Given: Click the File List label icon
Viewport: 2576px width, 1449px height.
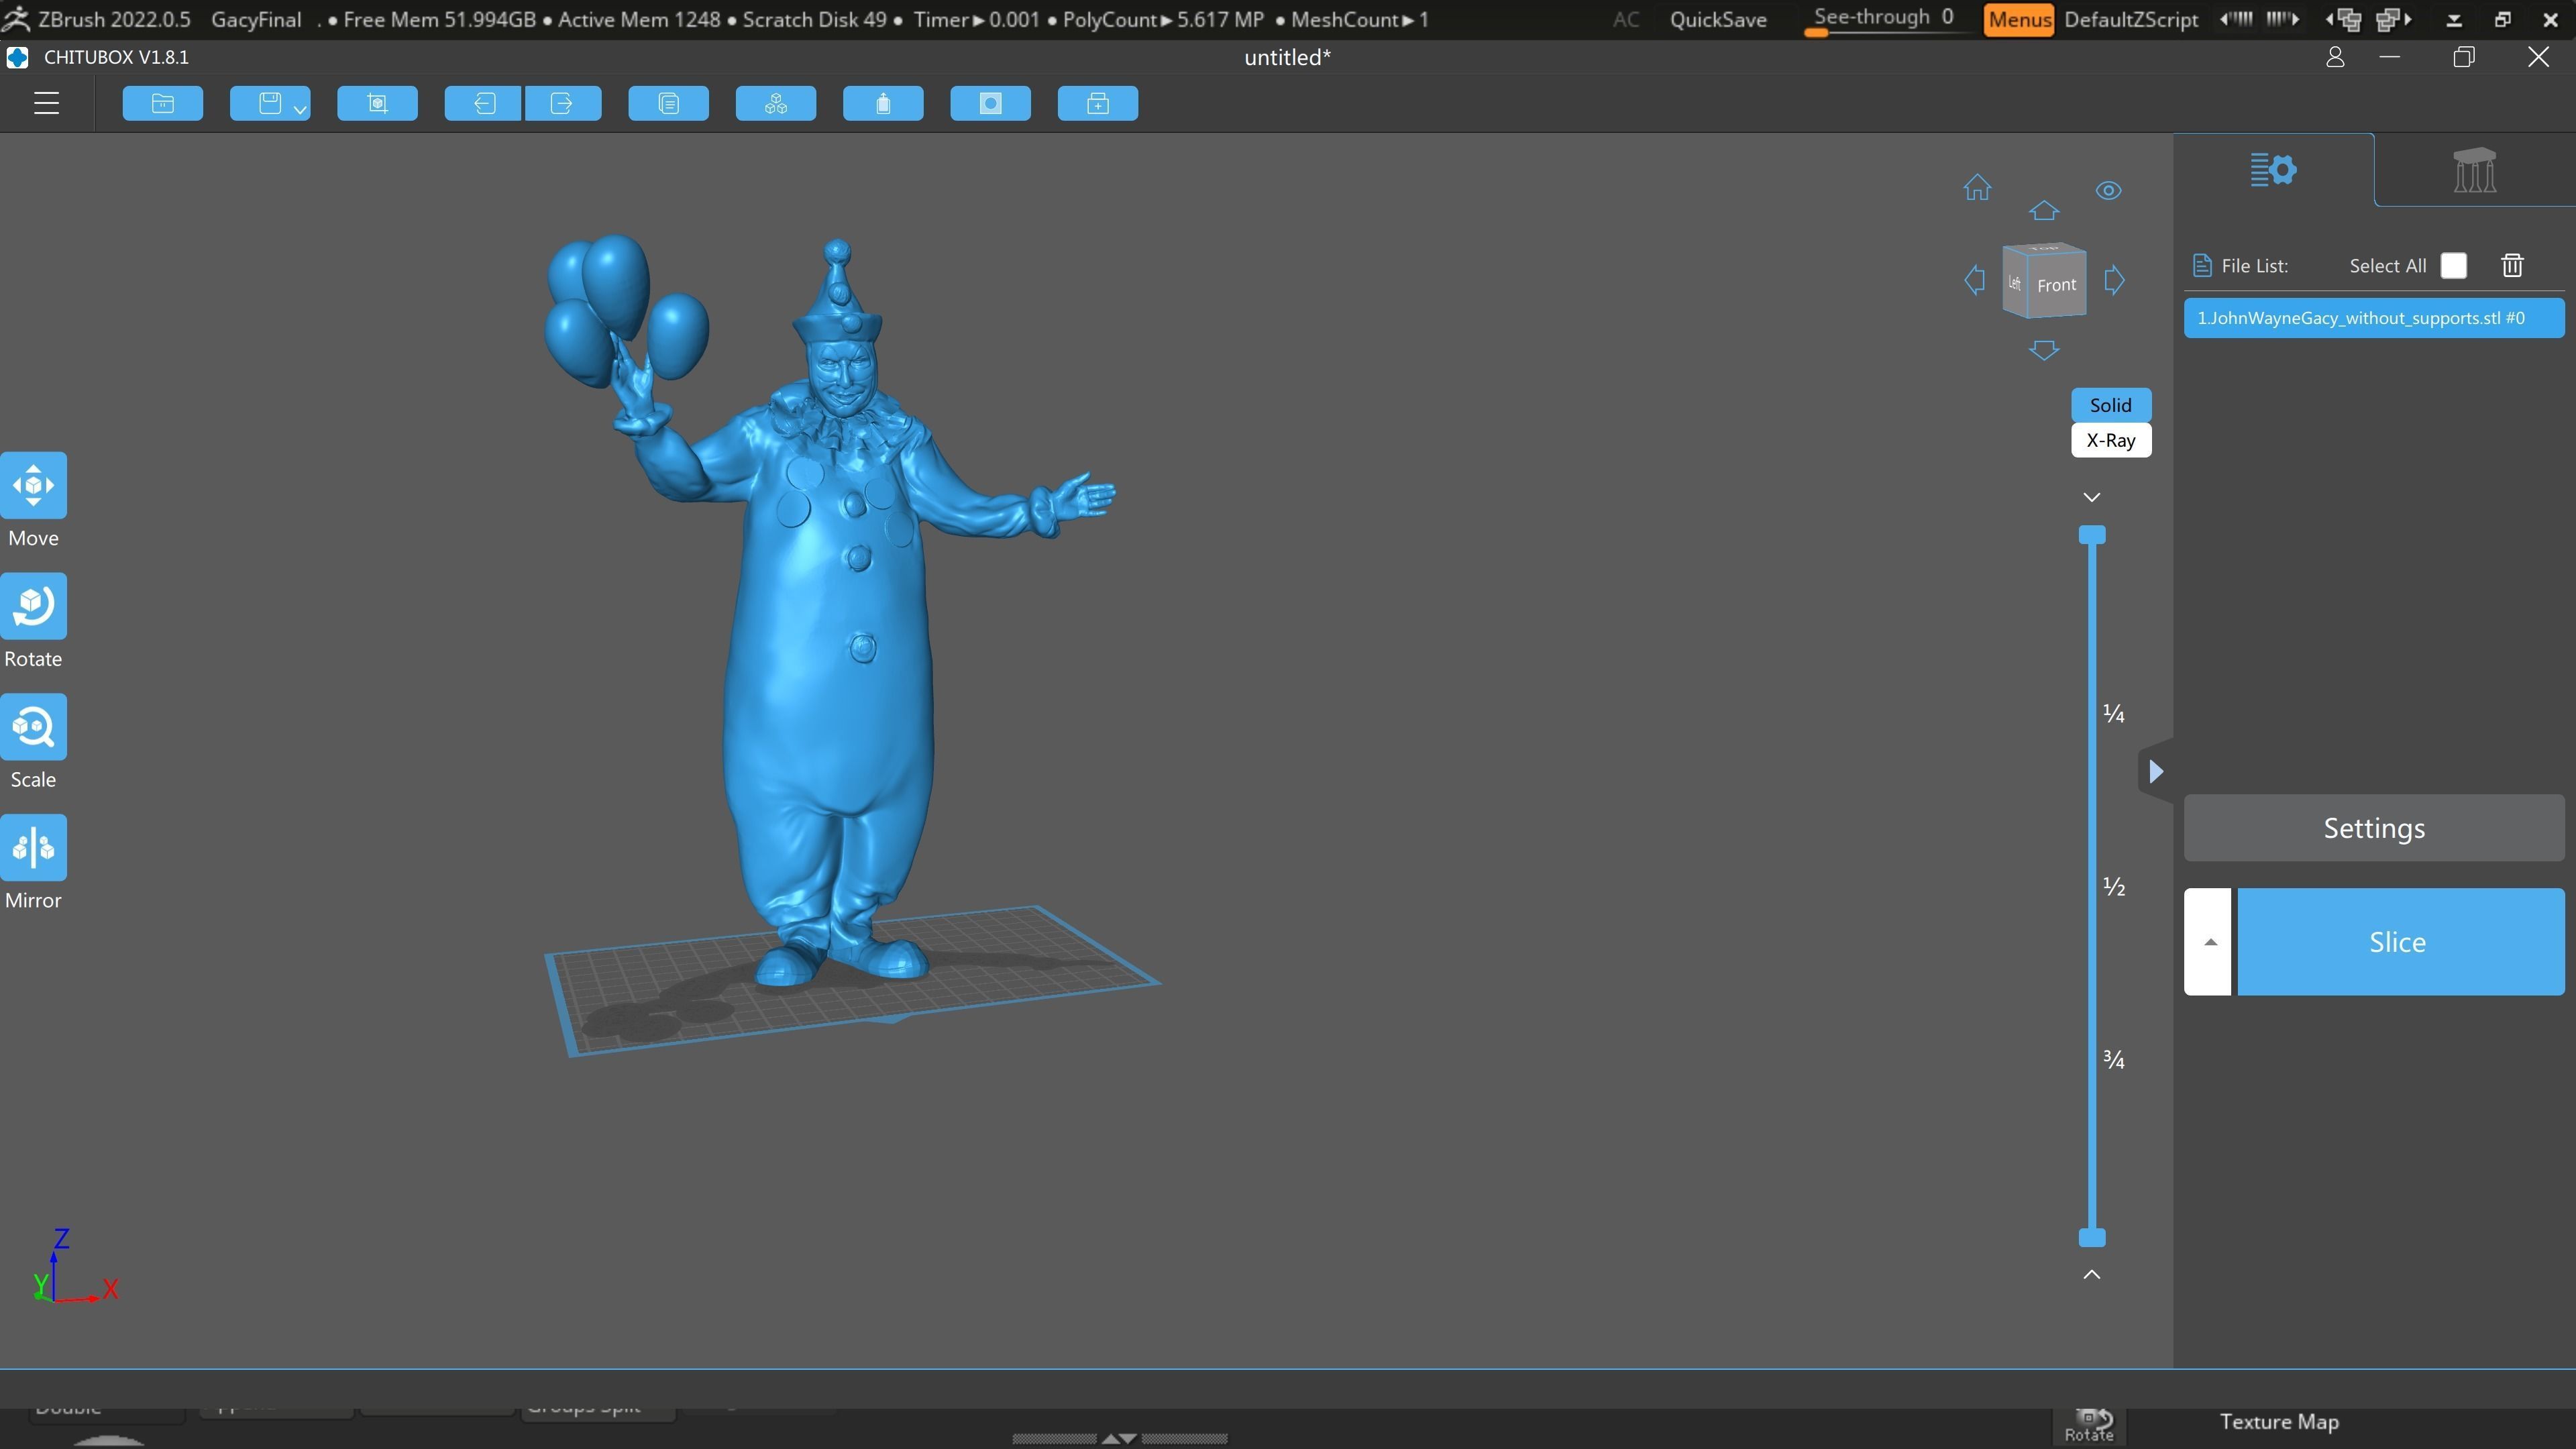Looking at the screenshot, I should point(2201,265).
